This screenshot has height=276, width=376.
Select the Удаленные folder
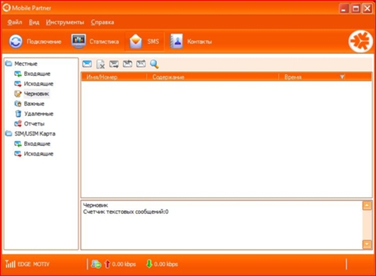pos(39,114)
